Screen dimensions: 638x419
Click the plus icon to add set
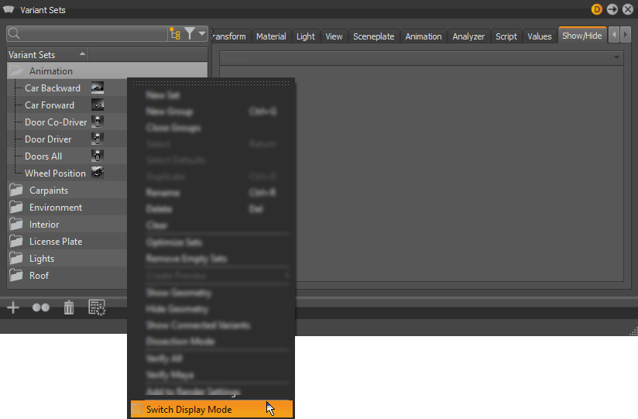click(13, 307)
